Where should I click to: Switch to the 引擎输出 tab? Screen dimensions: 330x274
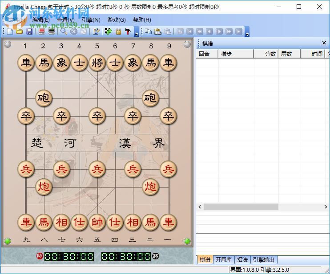tap(264, 260)
